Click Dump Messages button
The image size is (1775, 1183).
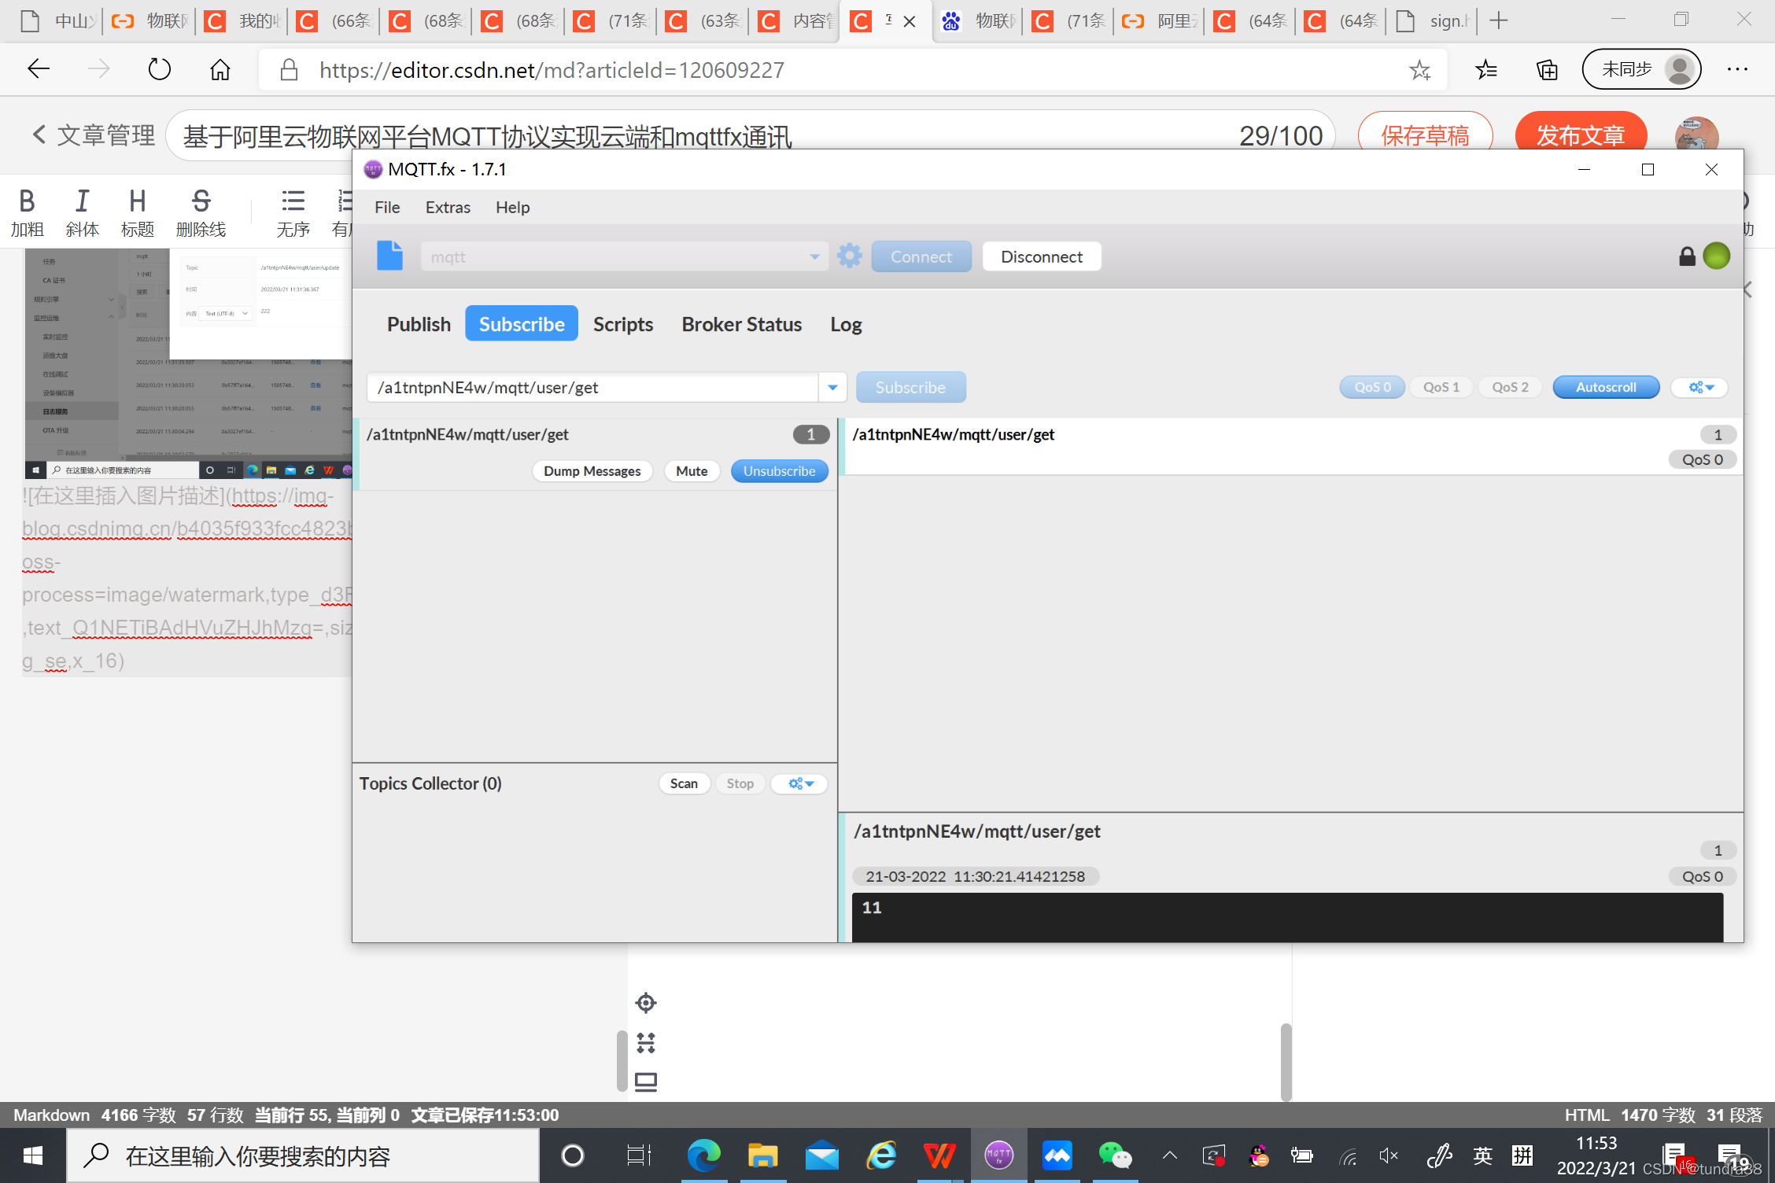(x=592, y=471)
